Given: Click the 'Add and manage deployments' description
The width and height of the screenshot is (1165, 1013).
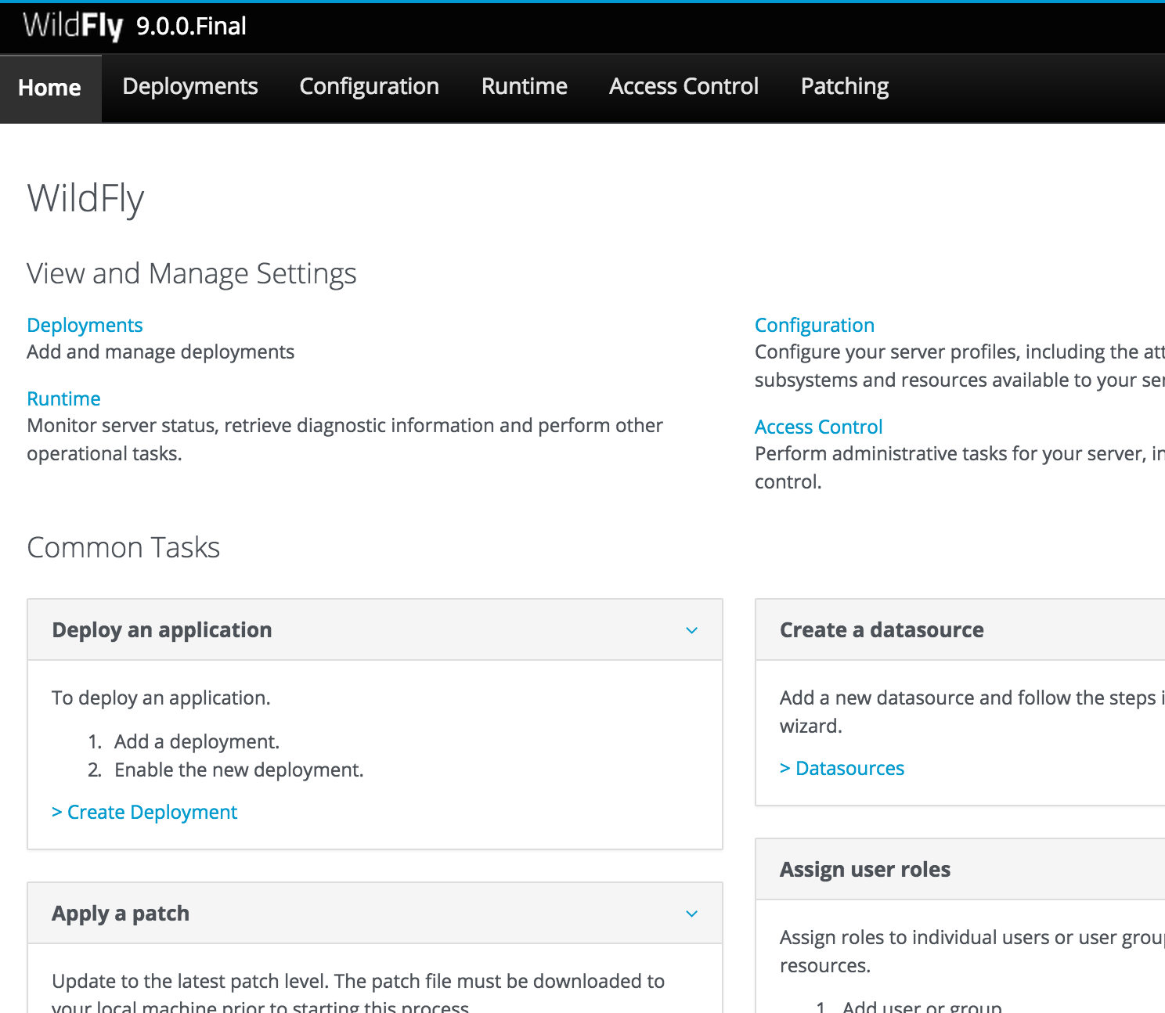Looking at the screenshot, I should point(161,351).
